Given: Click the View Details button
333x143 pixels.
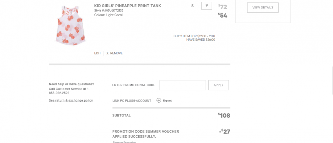Looking at the screenshot, I should pyautogui.click(x=263, y=7).
